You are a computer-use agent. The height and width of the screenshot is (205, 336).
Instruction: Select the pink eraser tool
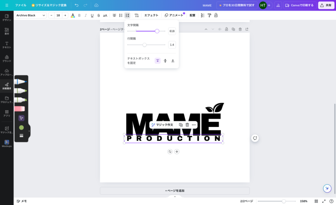20,109
